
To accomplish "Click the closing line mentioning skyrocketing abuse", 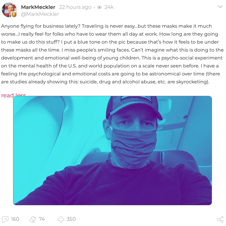I will (x=105, y=82).
